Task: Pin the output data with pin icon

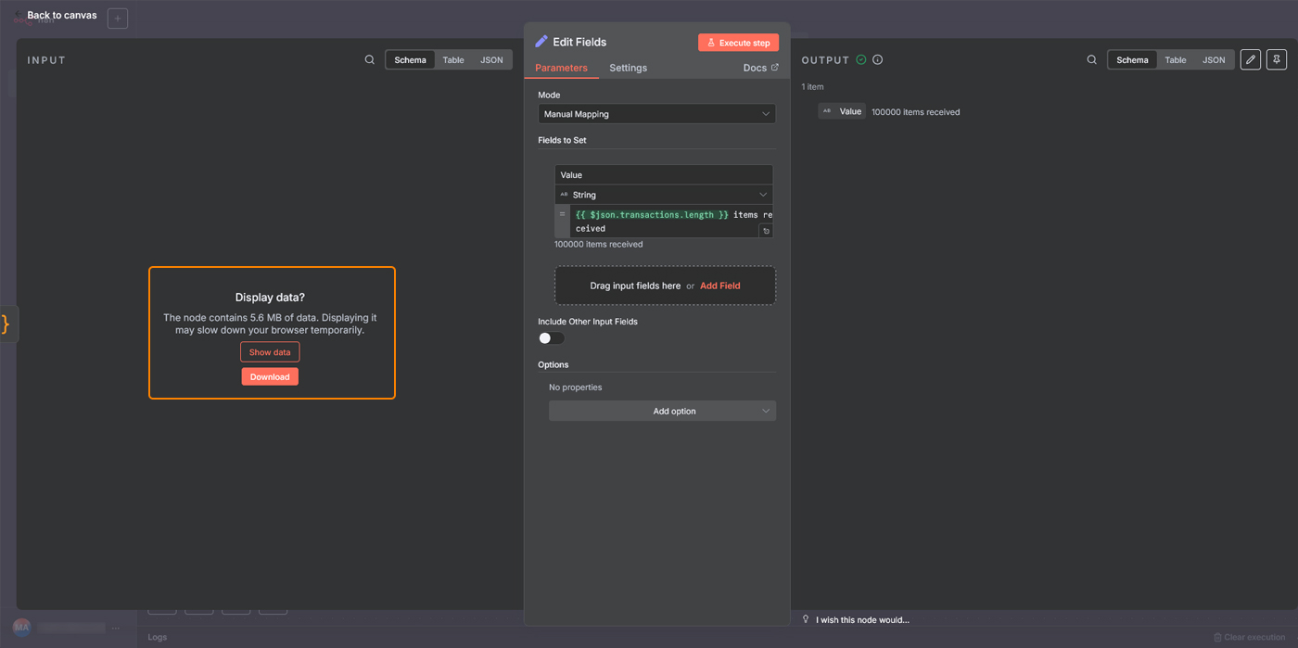Action: pos(1277,60)
